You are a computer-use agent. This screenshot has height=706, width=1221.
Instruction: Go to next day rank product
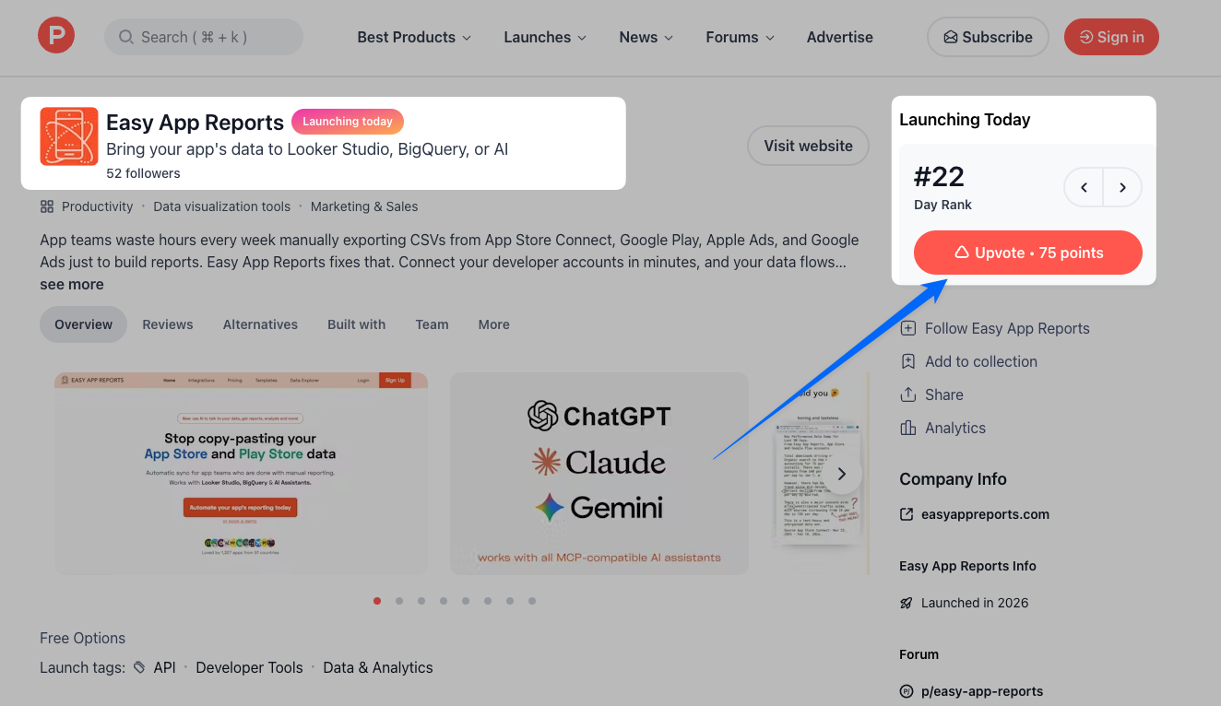point(1122,187)
